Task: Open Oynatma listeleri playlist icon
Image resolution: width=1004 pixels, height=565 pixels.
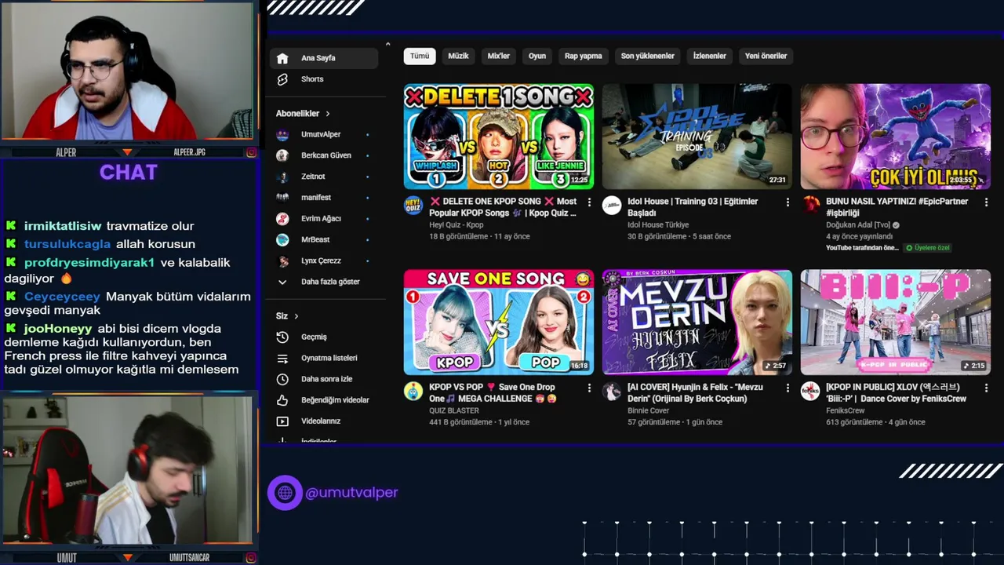Action: click(282, 358)
